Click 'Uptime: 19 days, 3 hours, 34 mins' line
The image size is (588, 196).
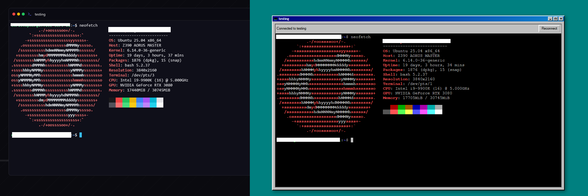[423, 65]
